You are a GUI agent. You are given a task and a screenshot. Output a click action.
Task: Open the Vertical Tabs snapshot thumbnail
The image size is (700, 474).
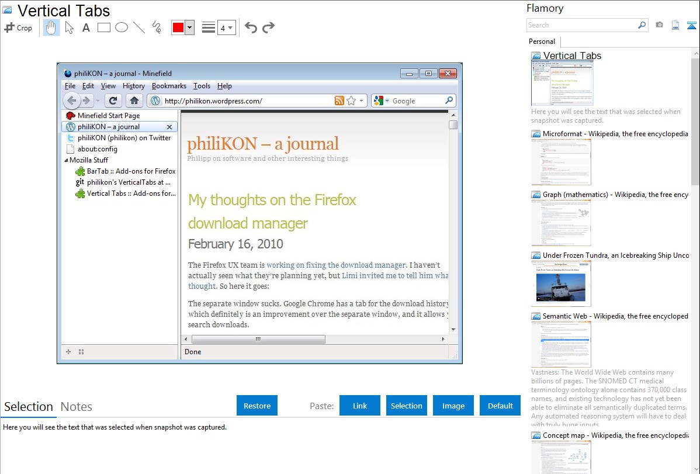[562, 83]
